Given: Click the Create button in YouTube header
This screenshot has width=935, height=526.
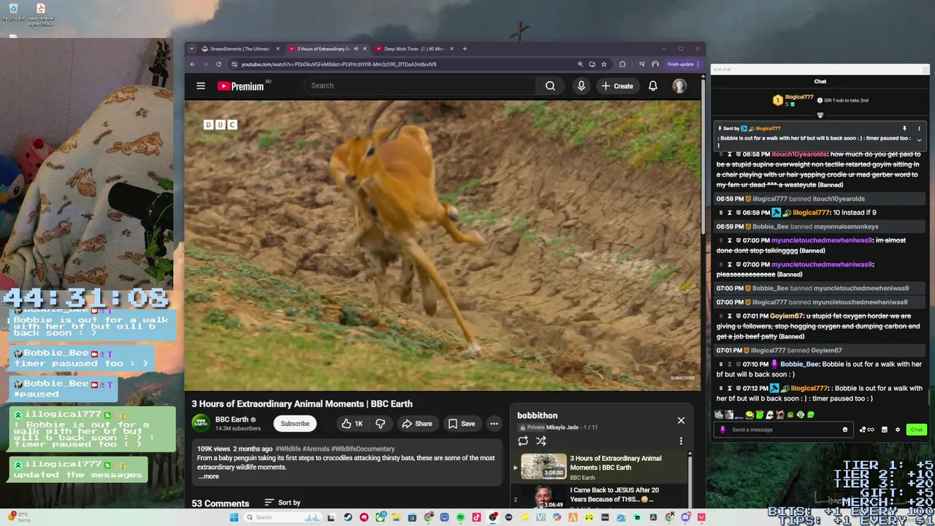Looking at the screenshot, I should coord(617,85).
